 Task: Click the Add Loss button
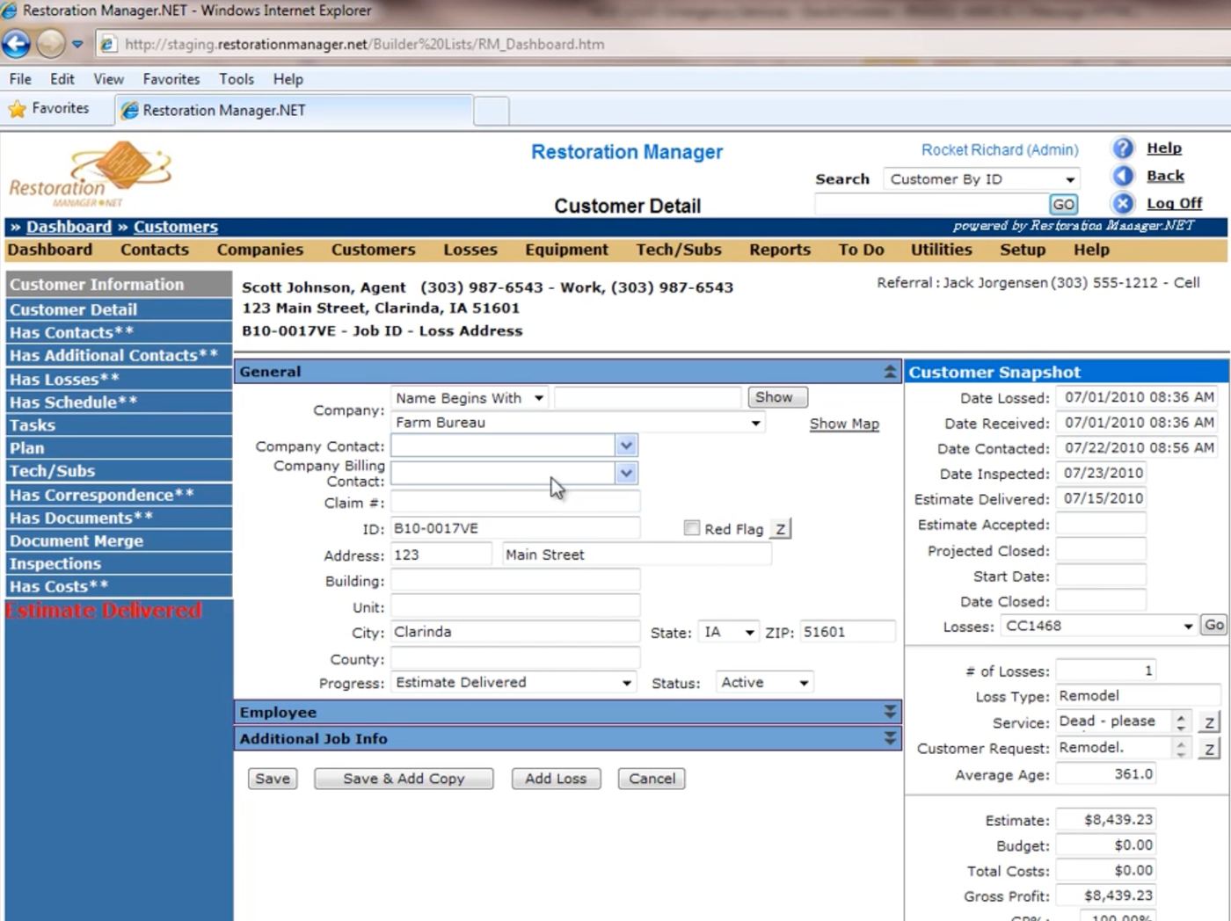(556, 779)
